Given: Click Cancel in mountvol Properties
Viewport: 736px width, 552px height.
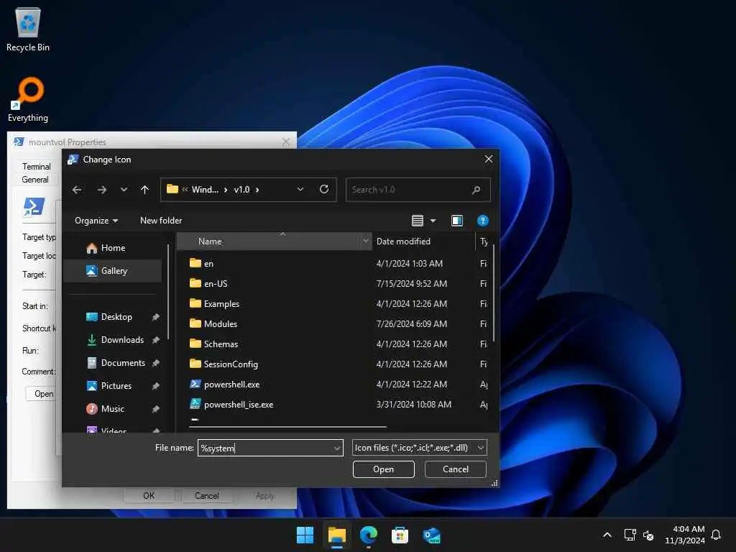Looking at the screenshot, I should (x=206, y=496).
